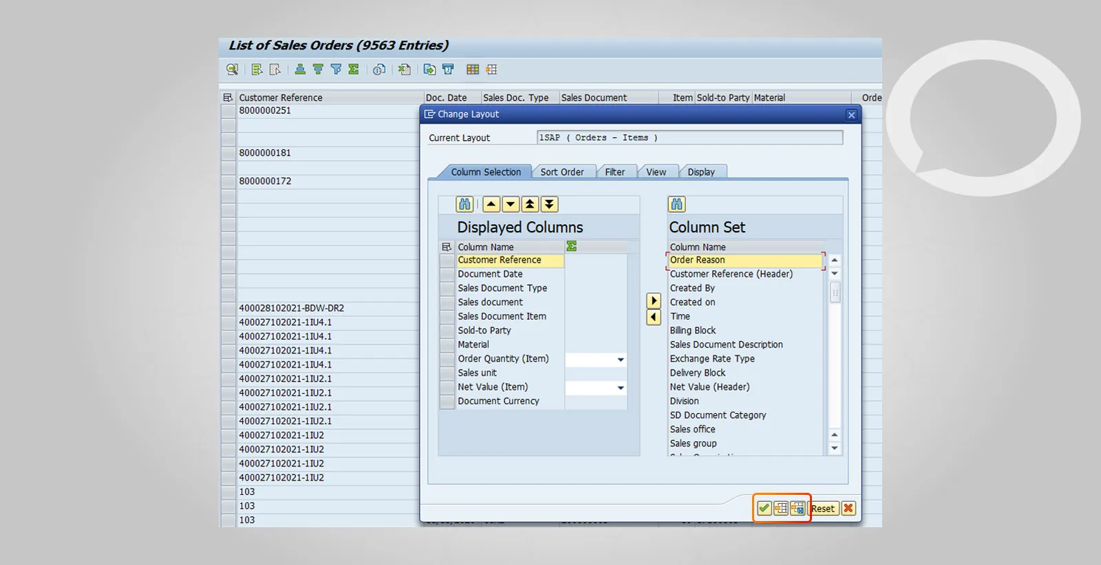Open the Display tab
Screen dimensions: 1101x565
(x=701, y=172)
